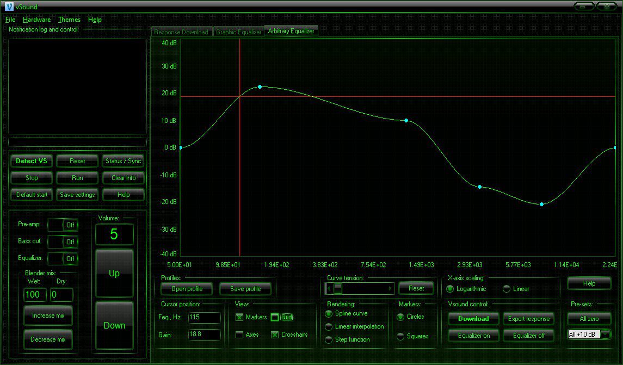Image resolution: width=623 pixels, height=365 pixels.
Task: Click the Open profile button
Action: (187, 289)
